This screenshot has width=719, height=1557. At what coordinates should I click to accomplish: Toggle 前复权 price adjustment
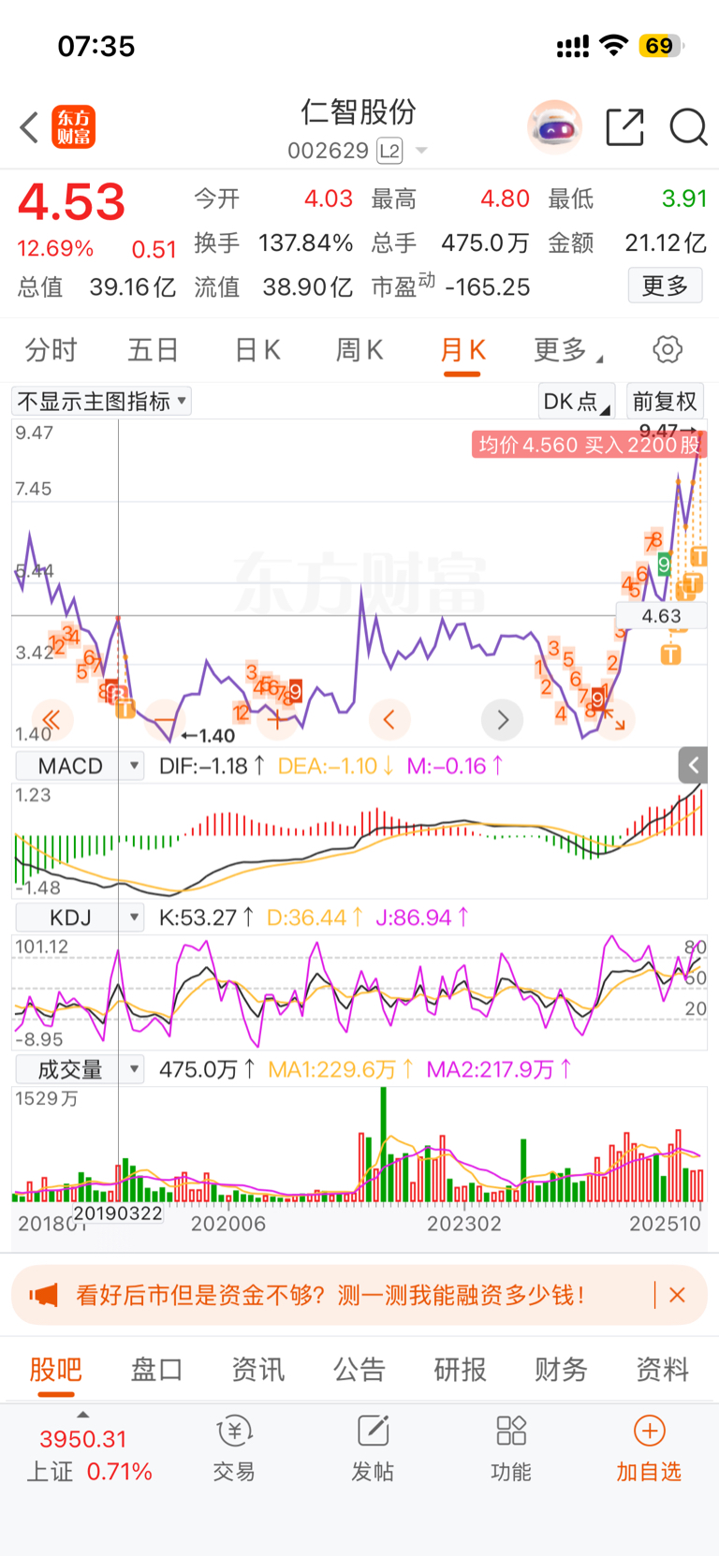tap(665, 402)
